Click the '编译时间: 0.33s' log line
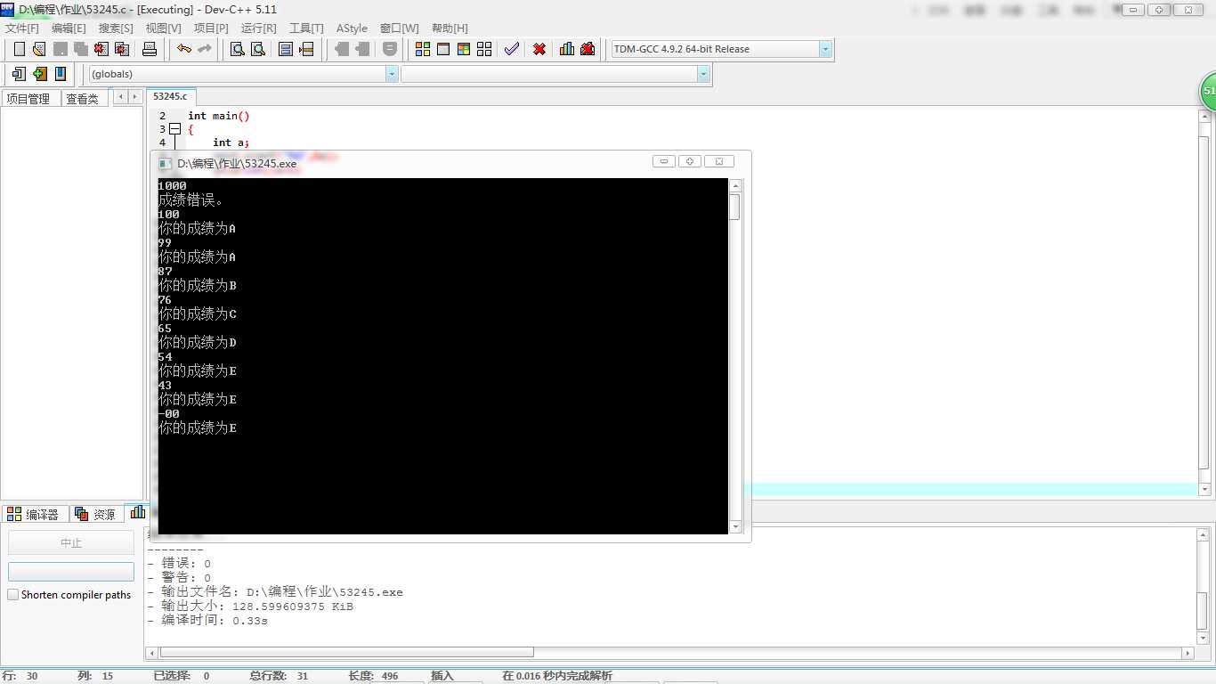The image size is (1216, 684). point(207,621)
